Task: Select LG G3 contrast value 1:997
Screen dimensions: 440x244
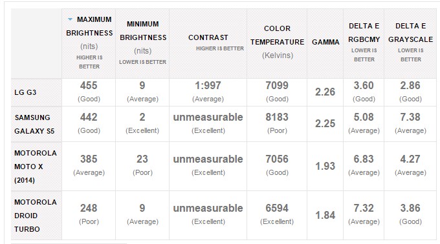Action: tap(208, 85)
